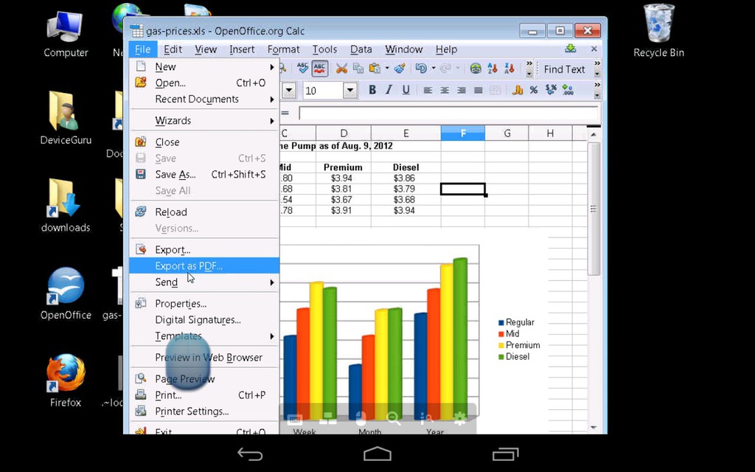The image size is (755, 472).
Task: Click the formula input line
Action: 448,113
